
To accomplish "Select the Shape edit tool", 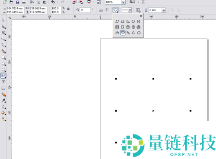I will point(3,27).
